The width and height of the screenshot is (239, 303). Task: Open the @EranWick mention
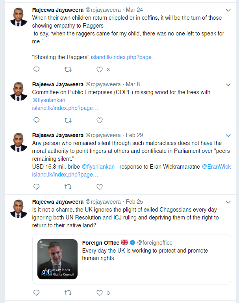pos(216,167)
